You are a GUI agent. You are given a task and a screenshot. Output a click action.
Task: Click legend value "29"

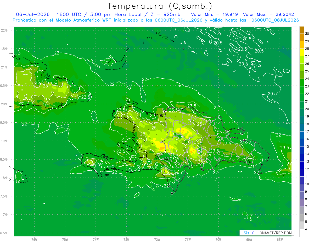[307, 41]
